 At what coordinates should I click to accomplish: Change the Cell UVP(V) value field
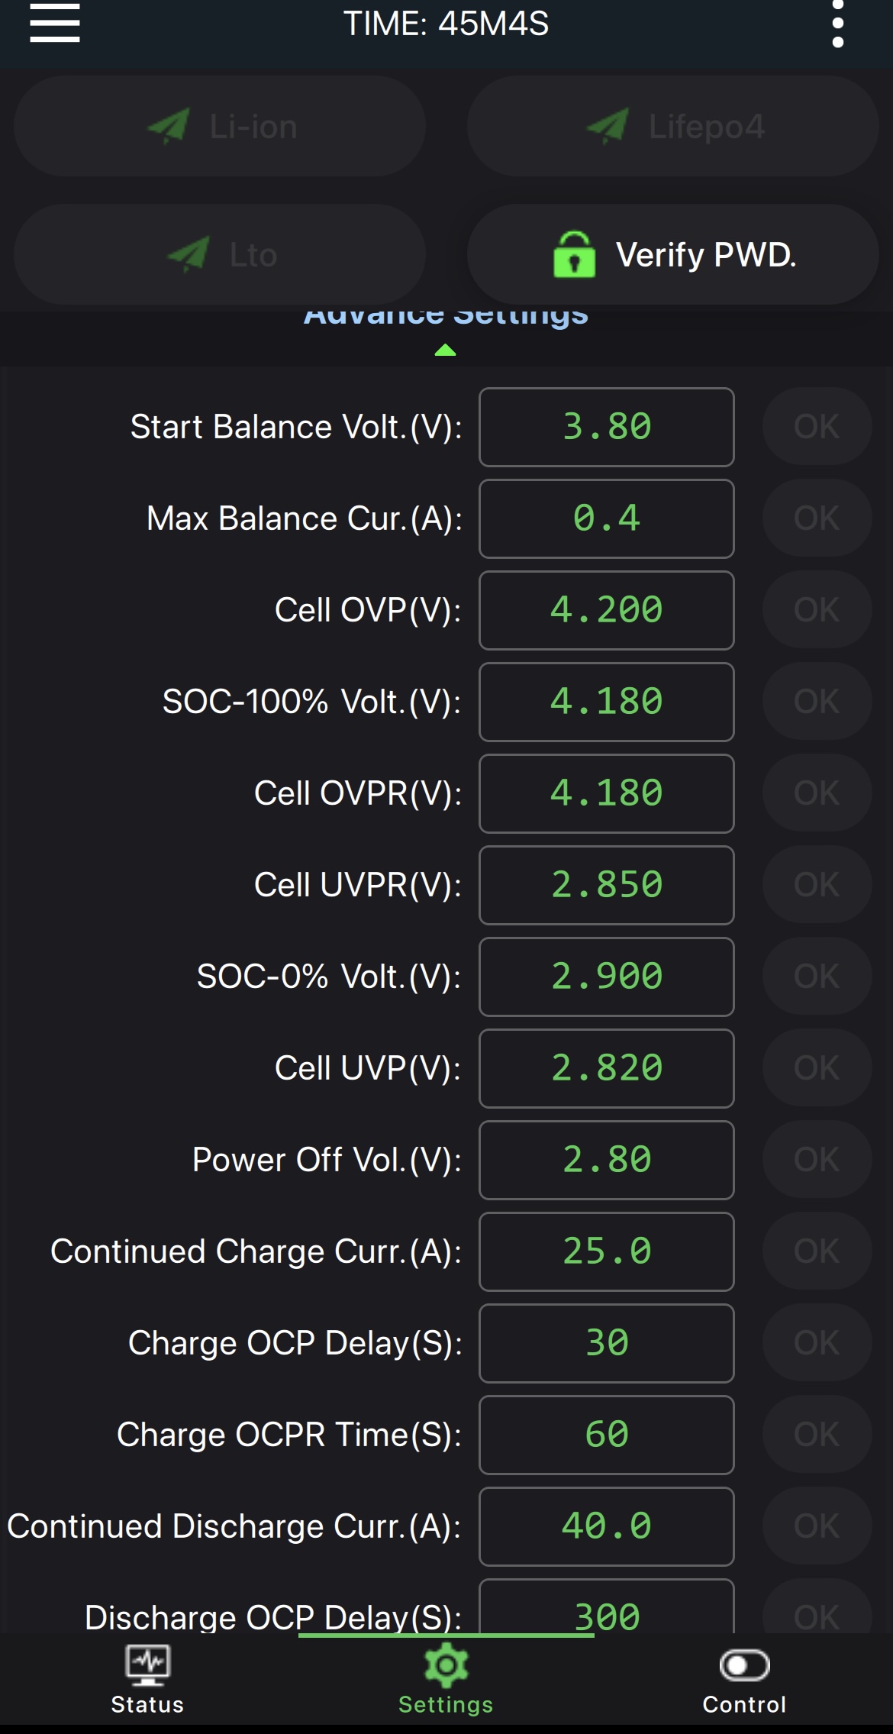[607, 1068]
